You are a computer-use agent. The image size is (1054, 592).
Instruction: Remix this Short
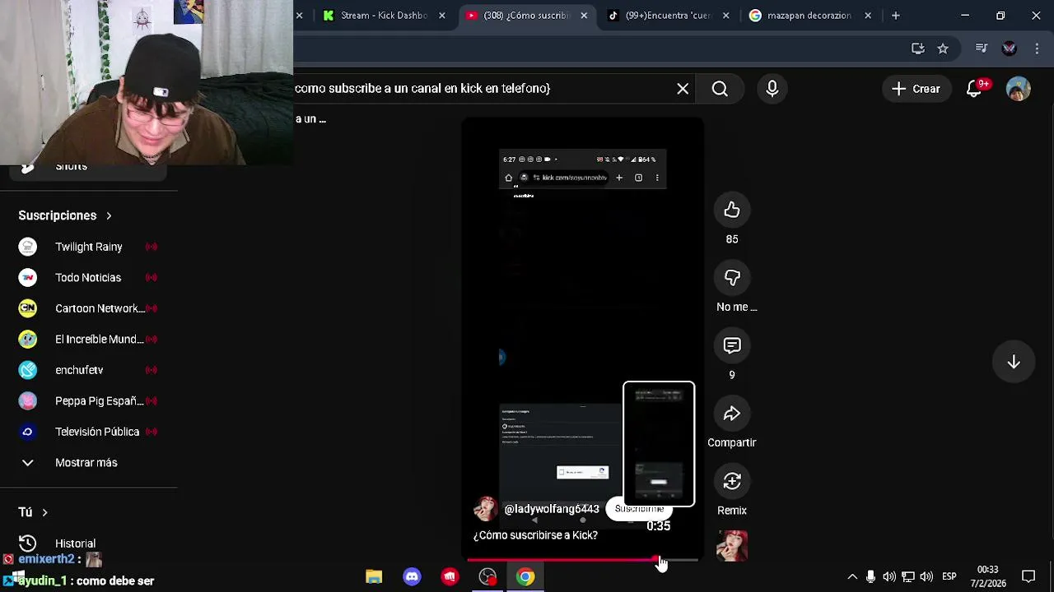tap(732, 482)
